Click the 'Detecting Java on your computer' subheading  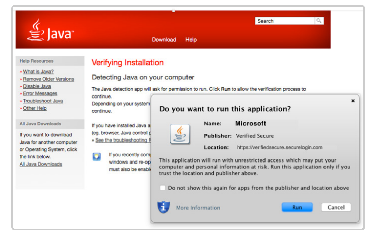(143, 77)
